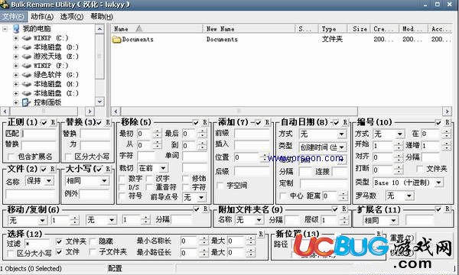The image size is (459, 275).
Task: Select the 本地磁盘 (I:) drive icon
Action: 27,93
